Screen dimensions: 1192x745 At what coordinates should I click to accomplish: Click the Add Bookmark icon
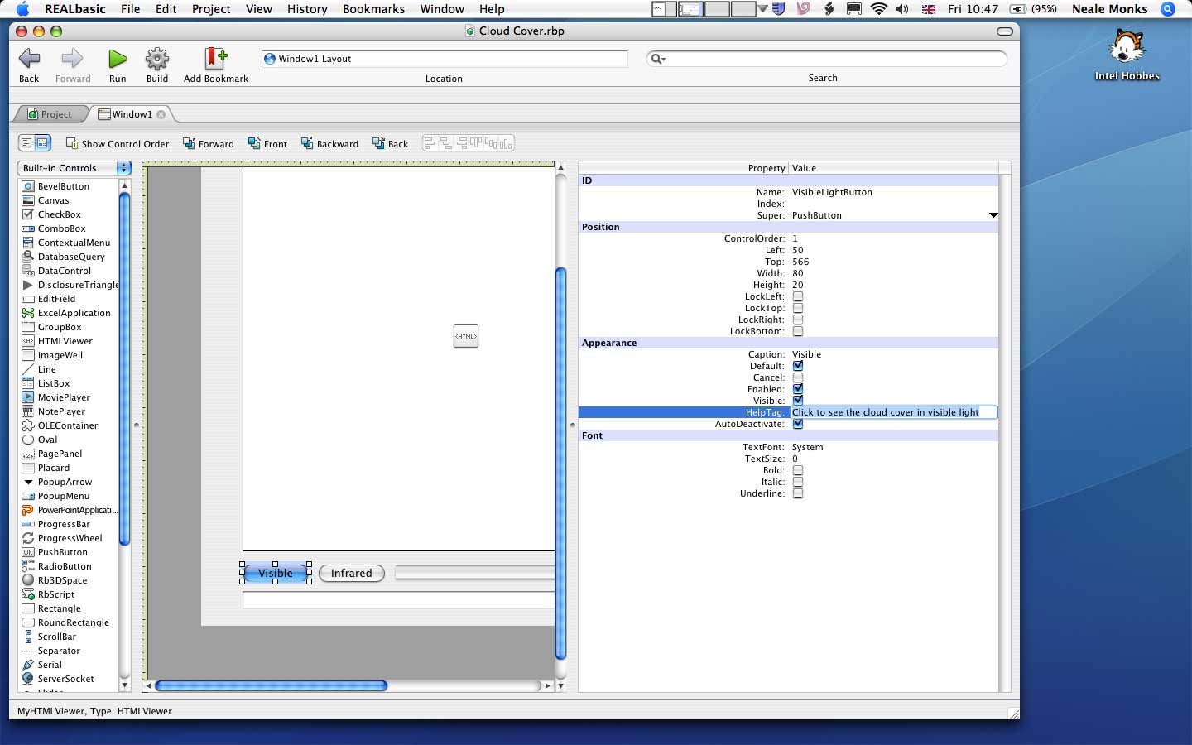pyautogui.click(x=215, y=59)
